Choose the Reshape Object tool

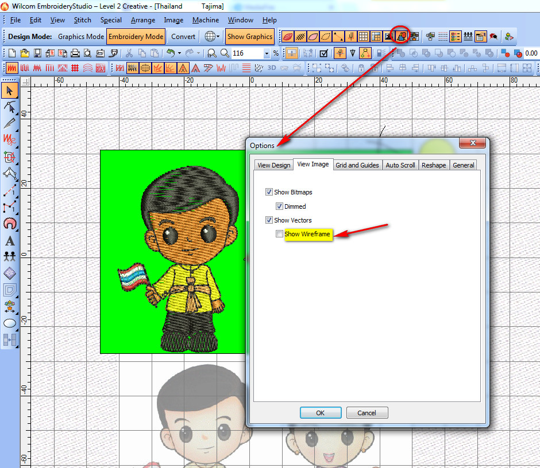click(x=10, y=107)
